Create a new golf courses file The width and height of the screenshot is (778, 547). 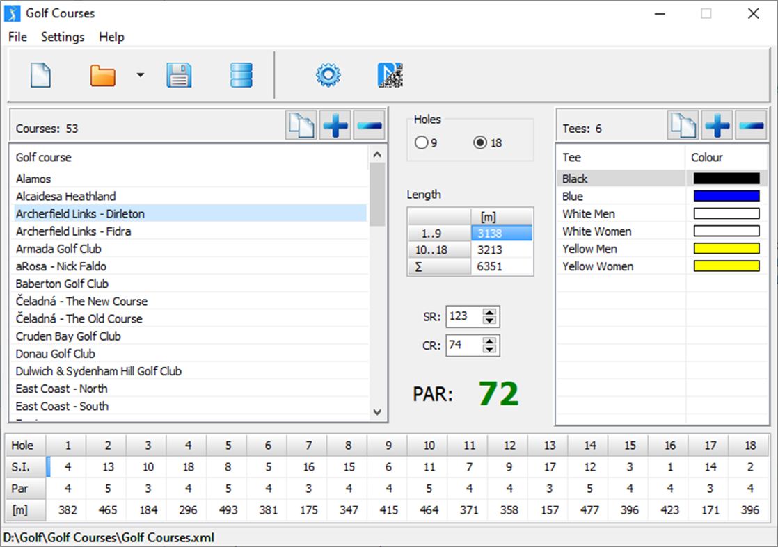[40, 74]
